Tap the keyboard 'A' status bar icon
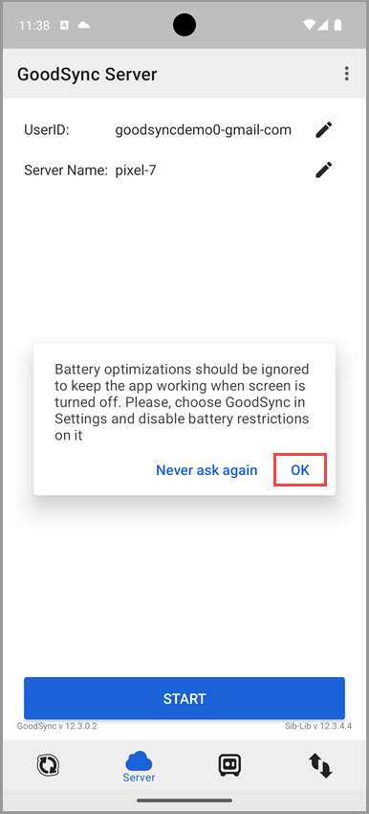369x814 pixels. [64, 25]
